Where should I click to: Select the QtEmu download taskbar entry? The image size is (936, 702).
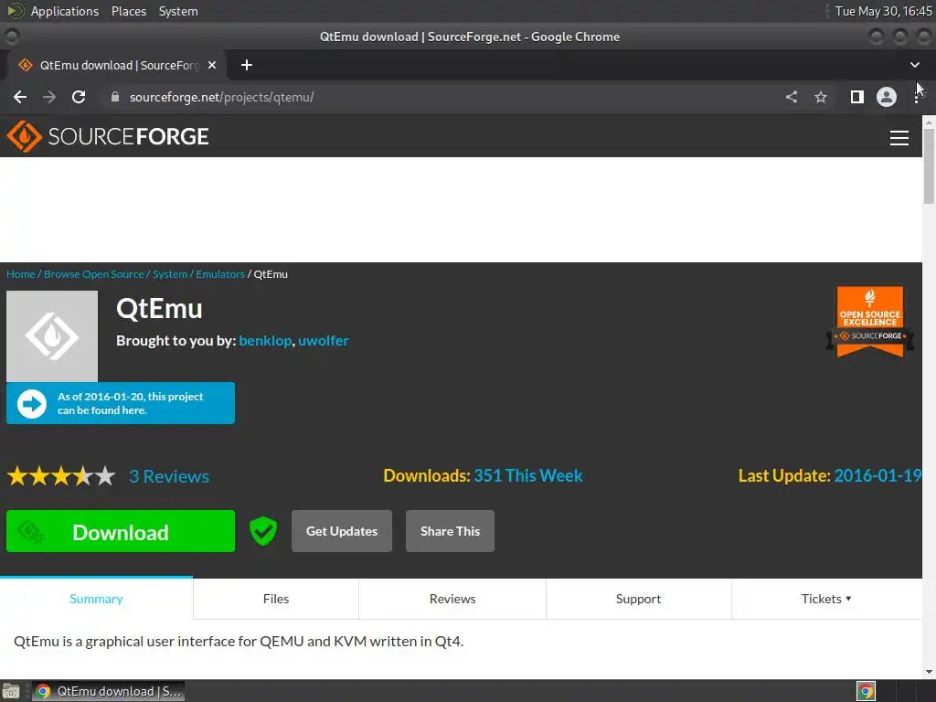pyautogui.click(x=109, y=691)
